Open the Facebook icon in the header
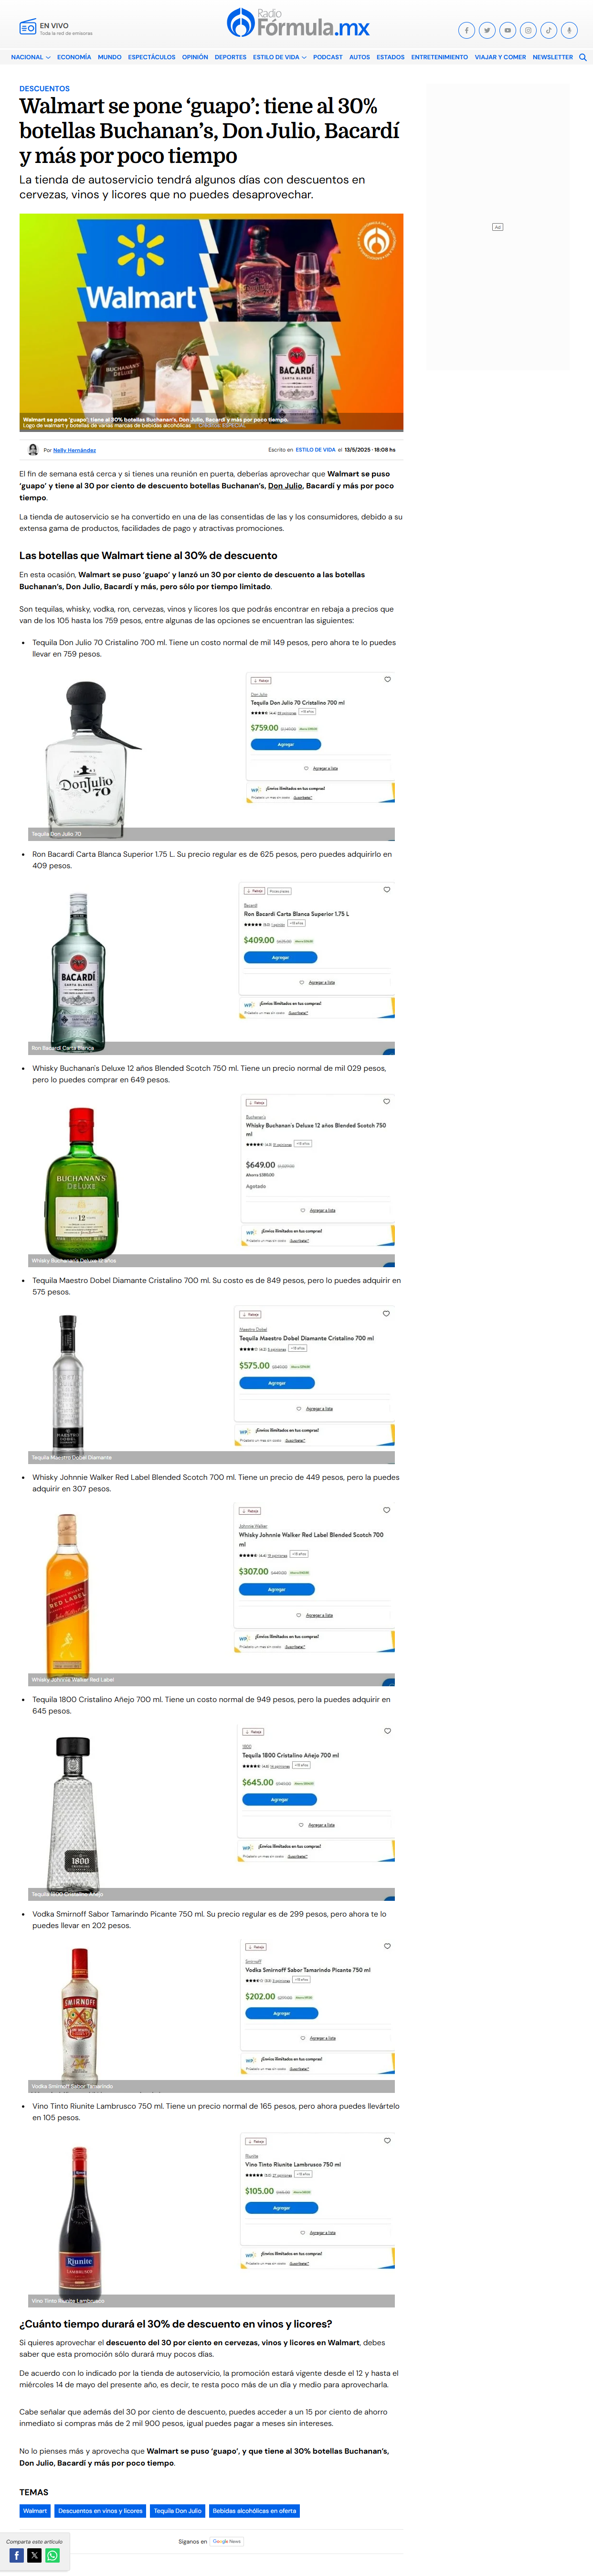 pyautogui.click(x=466, y=30)
